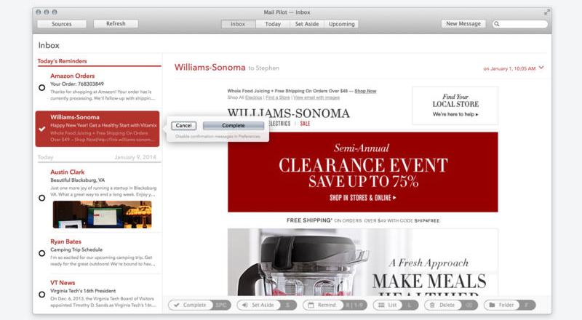Click Shop in Stores & Online in banner
This screenshot has height=320, width=582.
[362, 198]
